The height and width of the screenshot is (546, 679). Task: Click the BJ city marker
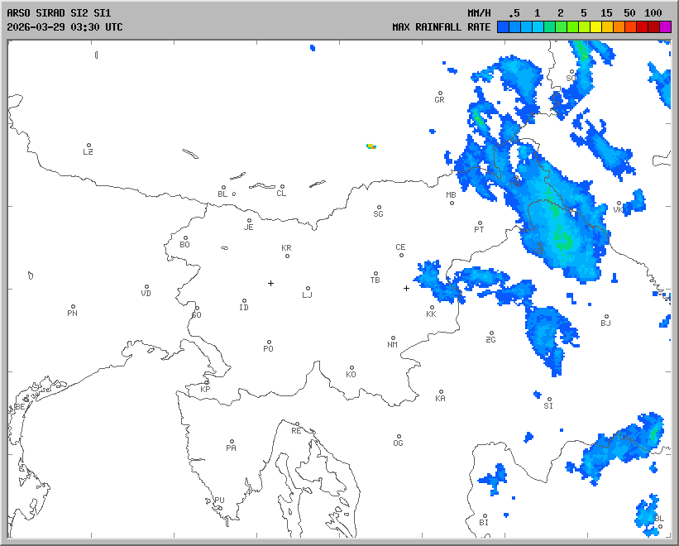click(x=605, y=317)
